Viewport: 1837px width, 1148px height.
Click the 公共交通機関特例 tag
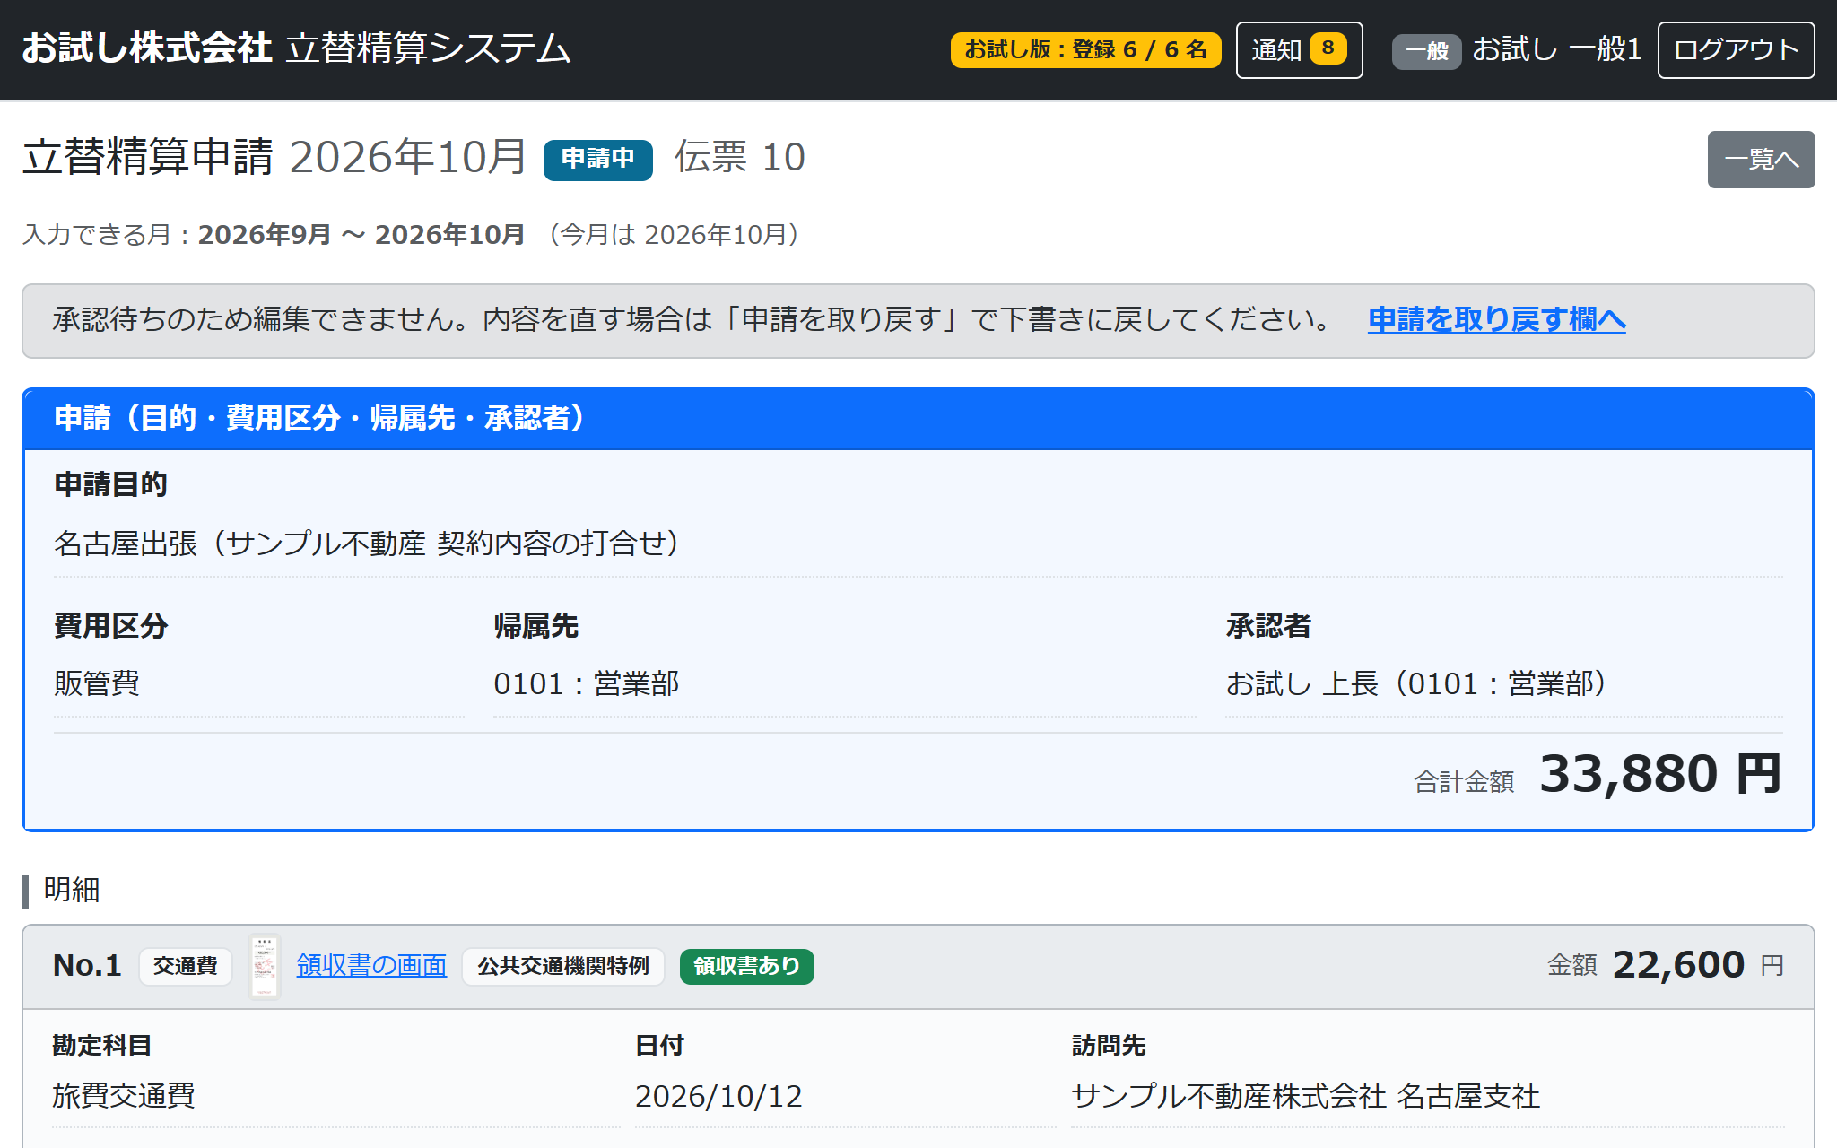click(563, 966)
